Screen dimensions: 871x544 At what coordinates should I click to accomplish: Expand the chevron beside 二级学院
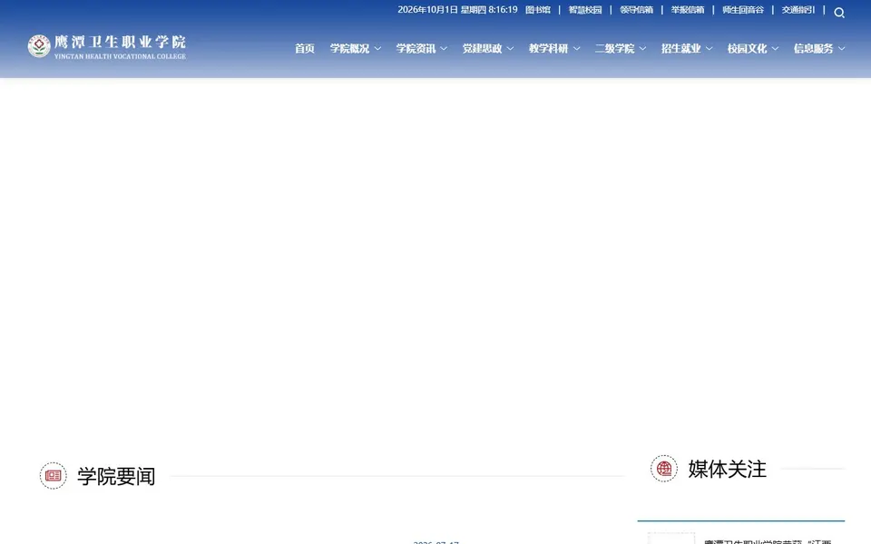[642, 48]
